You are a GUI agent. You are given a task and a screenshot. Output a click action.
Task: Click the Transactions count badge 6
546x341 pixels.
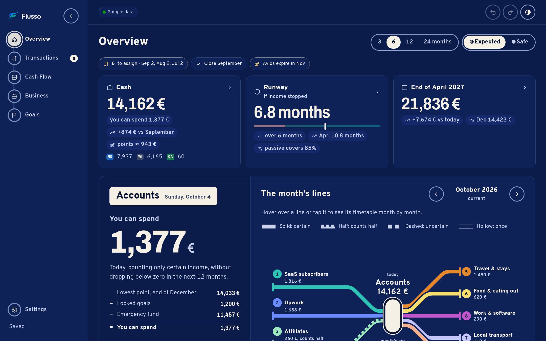click(x=74, y=58)
